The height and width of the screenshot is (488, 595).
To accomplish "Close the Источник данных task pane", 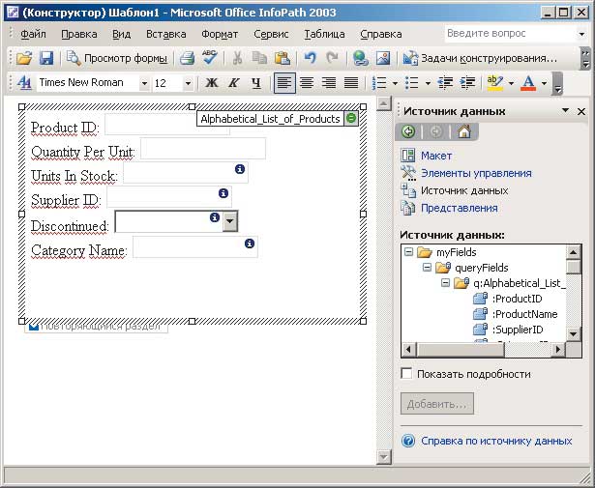I will 581,111.
